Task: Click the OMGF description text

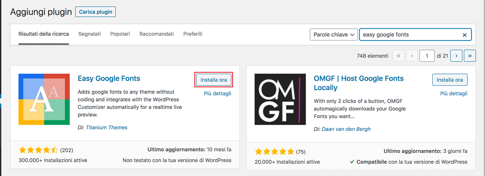Action: [360, 108]
